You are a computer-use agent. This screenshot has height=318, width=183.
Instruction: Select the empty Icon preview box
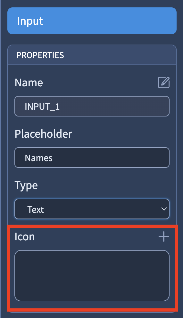point(92,276)
